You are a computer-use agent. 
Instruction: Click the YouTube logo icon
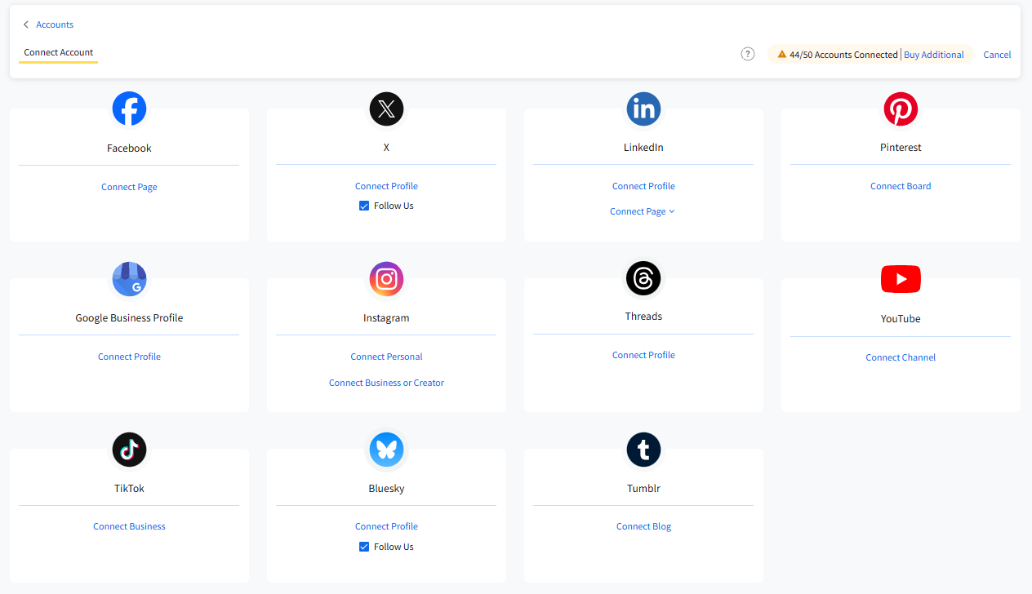[x=901, y=279]
